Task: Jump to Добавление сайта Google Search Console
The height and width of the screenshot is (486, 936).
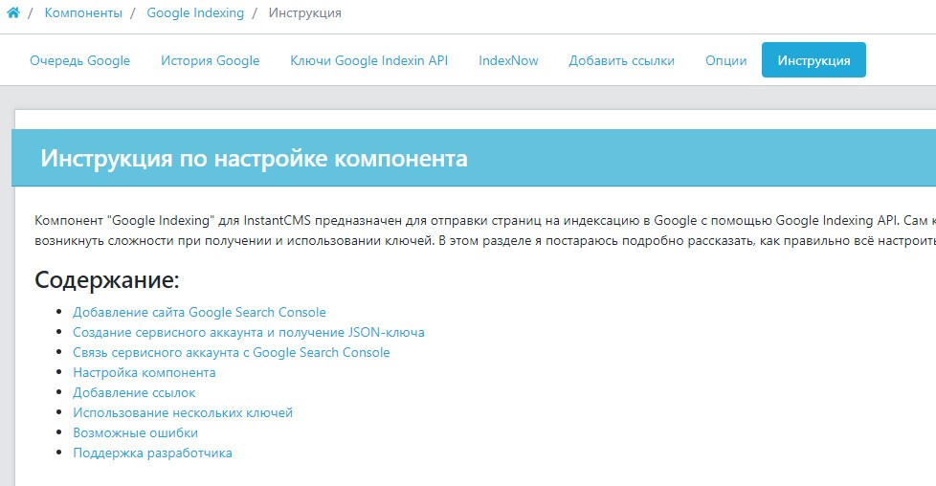Action: tap(199, 312)
